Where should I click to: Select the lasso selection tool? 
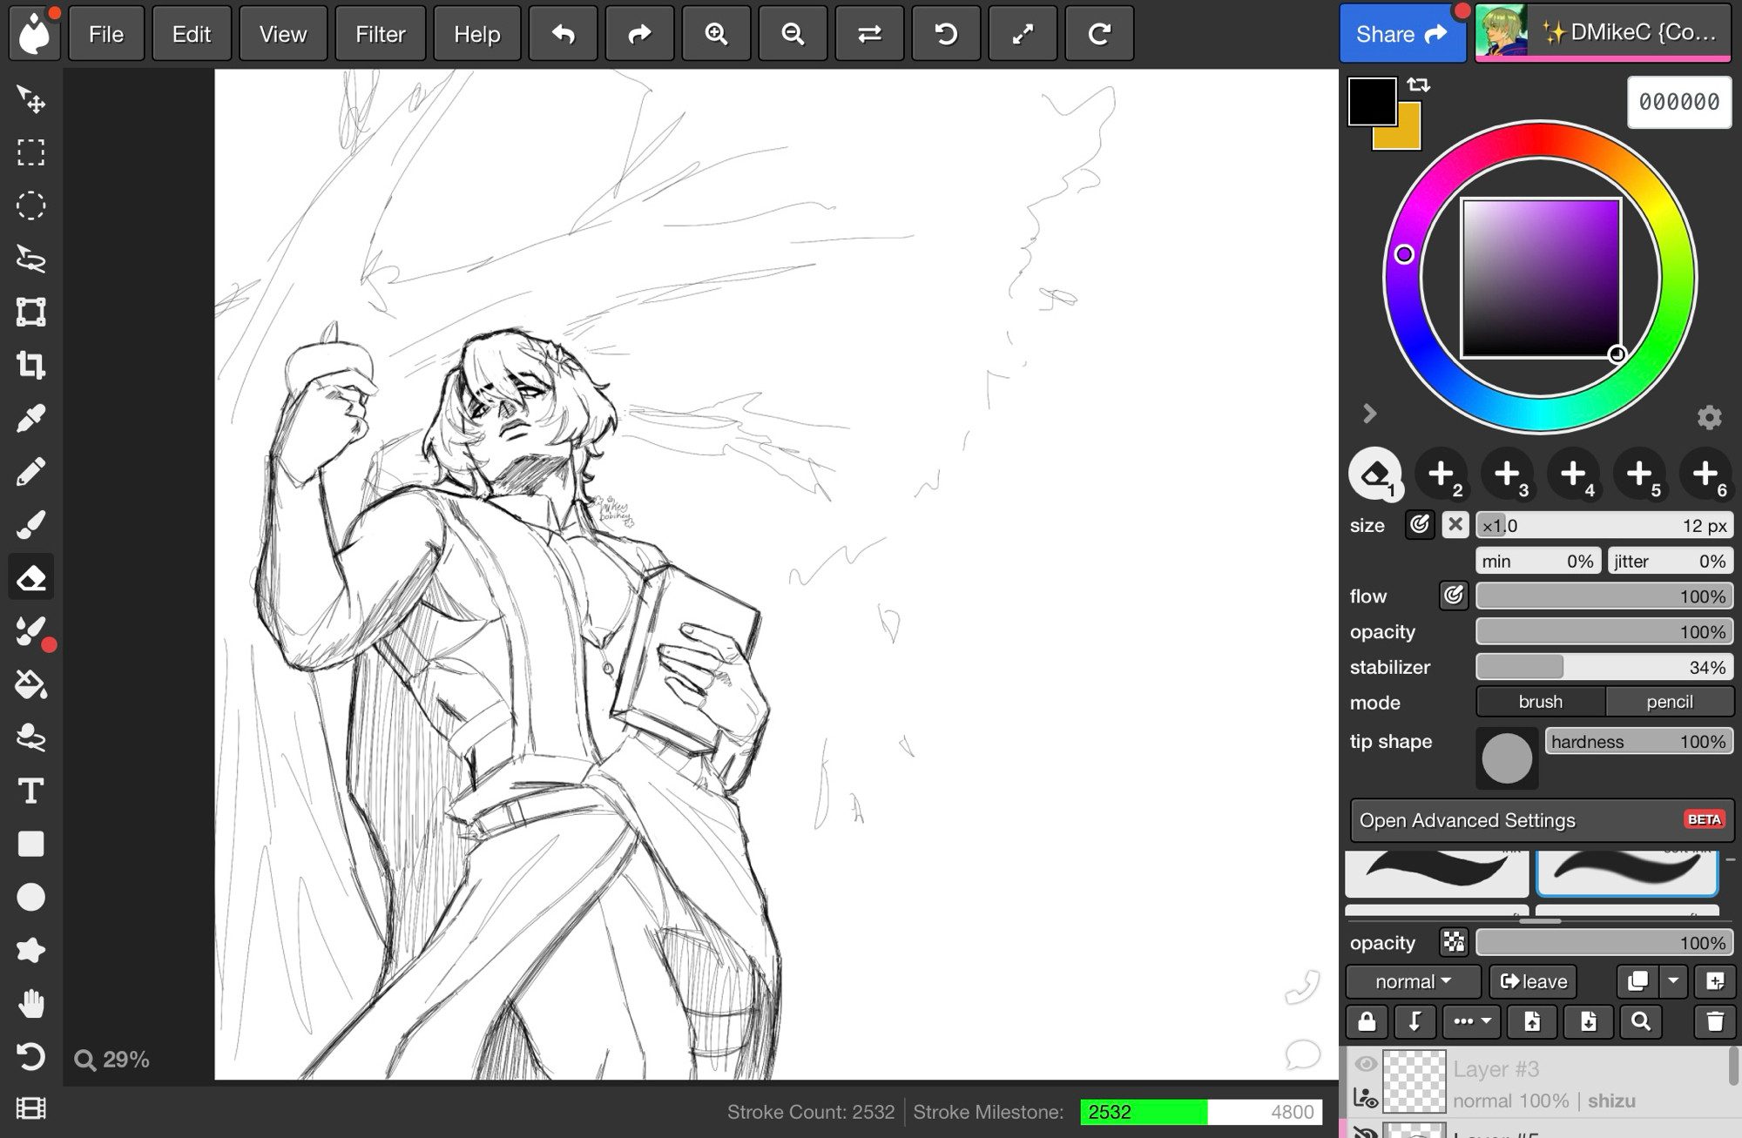click(31, 259)
